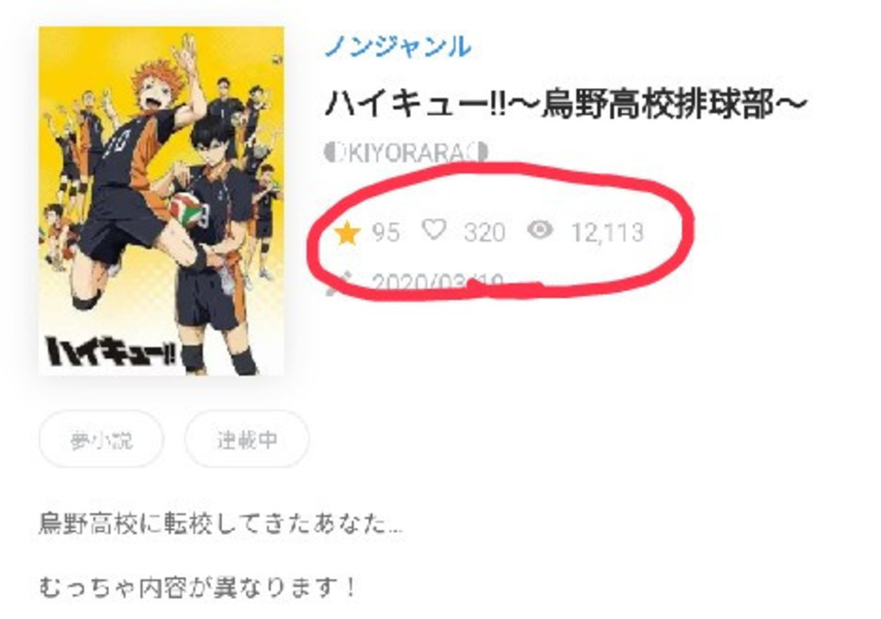Click the volleyball on the cover art
The image size is (881, 619).
(x=189, y=209)
